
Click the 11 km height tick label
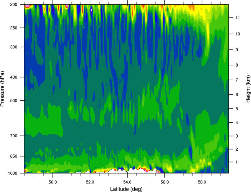[237, 18]
